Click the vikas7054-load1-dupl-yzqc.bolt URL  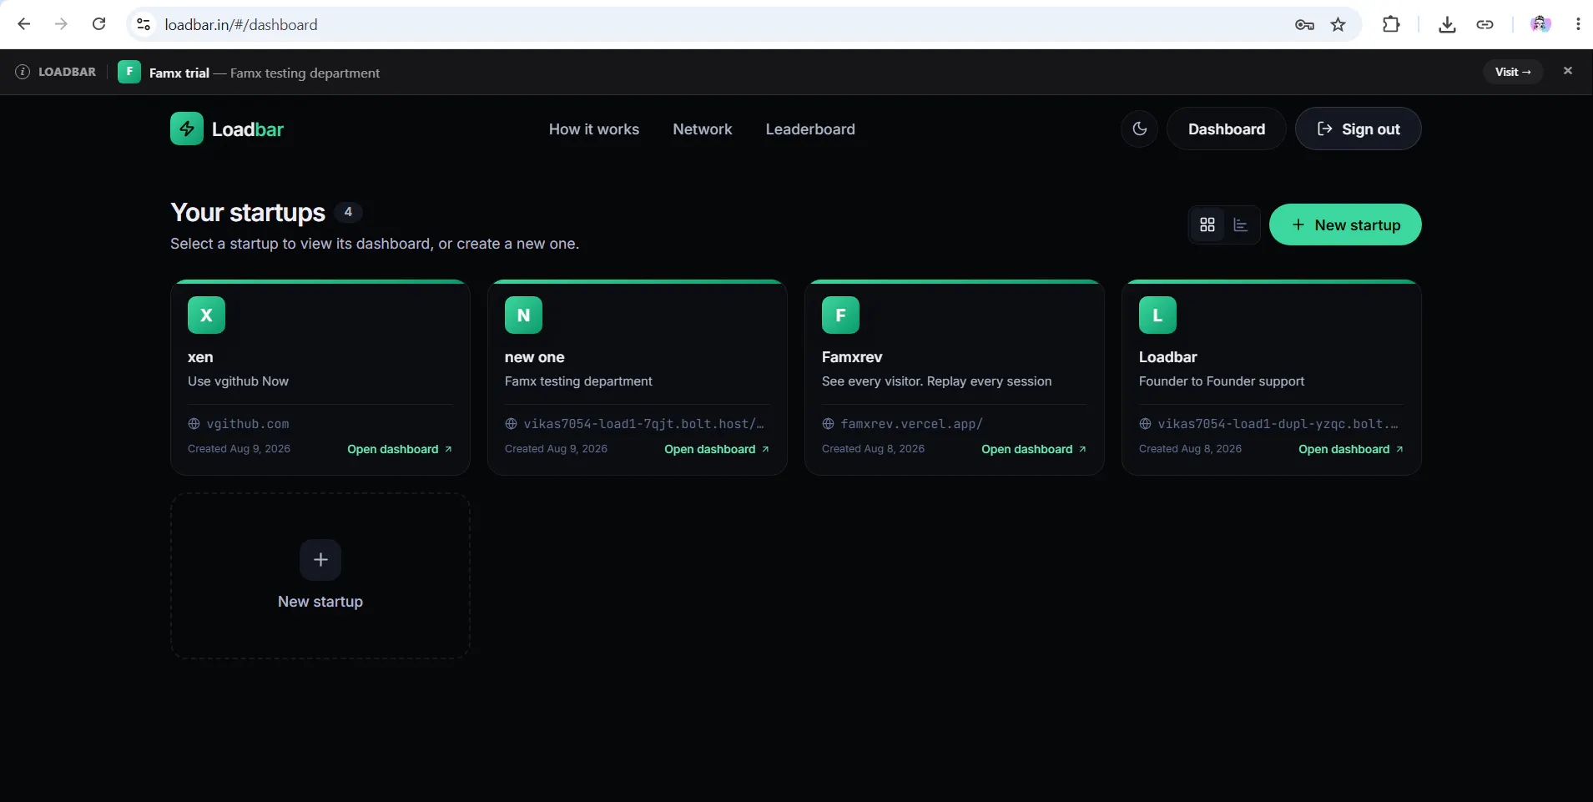click(1278, 424)
